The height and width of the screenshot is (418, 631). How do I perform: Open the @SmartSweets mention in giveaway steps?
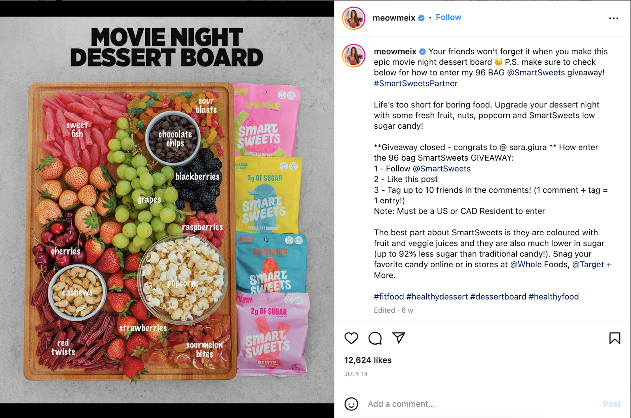(442, 169)
